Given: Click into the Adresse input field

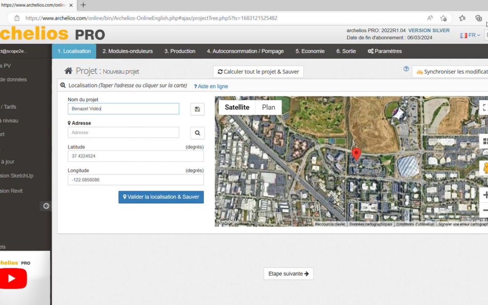Looking at the screenshot, I should 123,132.
